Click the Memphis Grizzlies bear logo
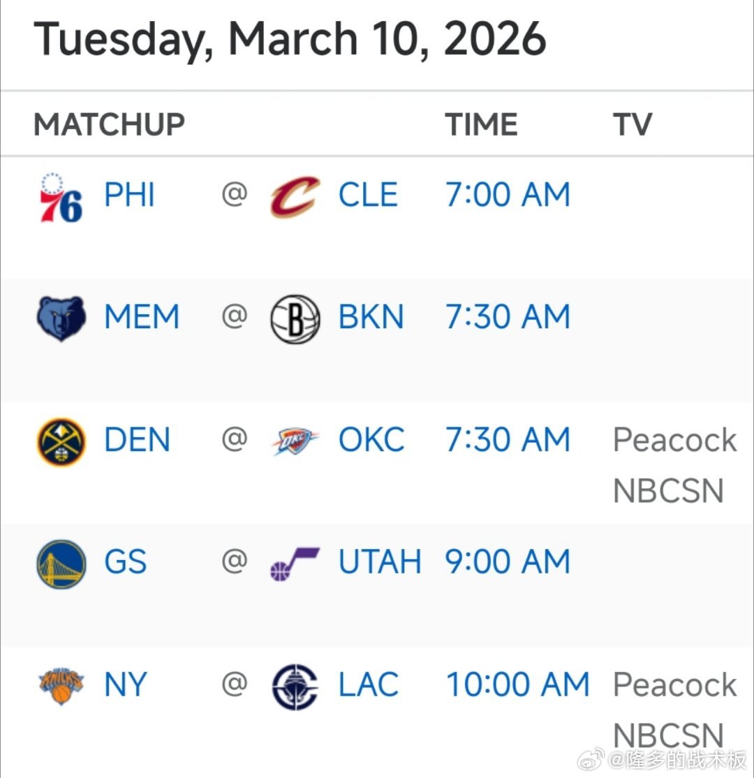754x778 pixels. click(61, 318)
